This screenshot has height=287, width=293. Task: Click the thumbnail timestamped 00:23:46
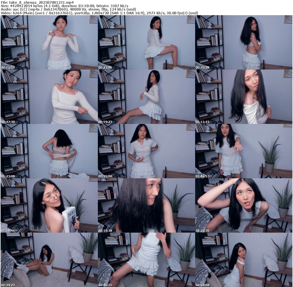[x=146, y=42]
